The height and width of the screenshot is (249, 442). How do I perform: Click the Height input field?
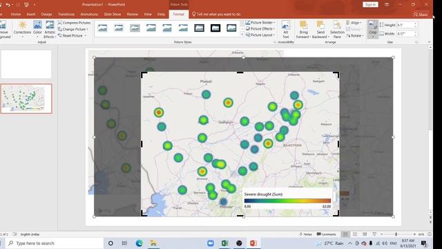click(x=405, y=25)
